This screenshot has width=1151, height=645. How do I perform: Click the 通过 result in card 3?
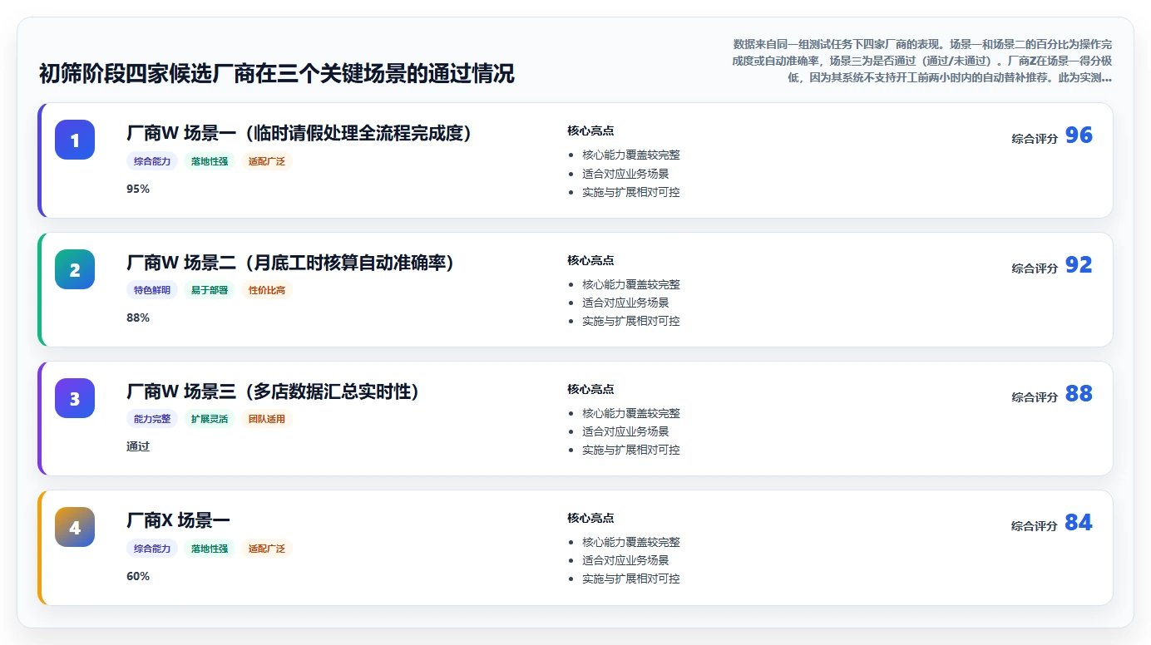[138, 446]
